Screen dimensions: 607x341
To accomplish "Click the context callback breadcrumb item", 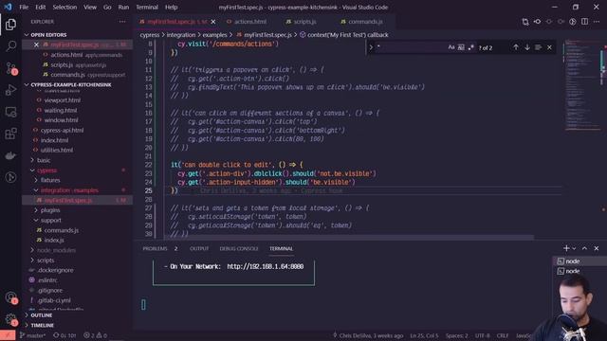I will (343, 35).
